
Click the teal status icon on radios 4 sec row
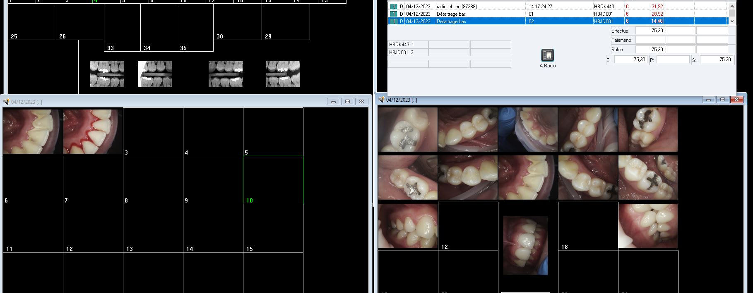(x=393, y=7)
